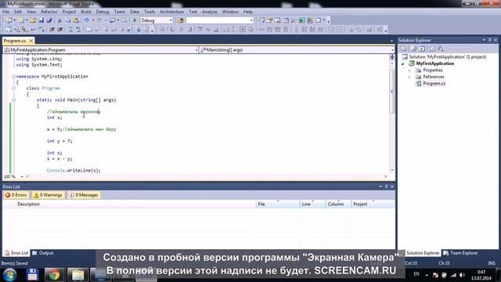The image size is (501, 282).
Task: Click the editor split handle above scrollbar
Action: (392, 57)
